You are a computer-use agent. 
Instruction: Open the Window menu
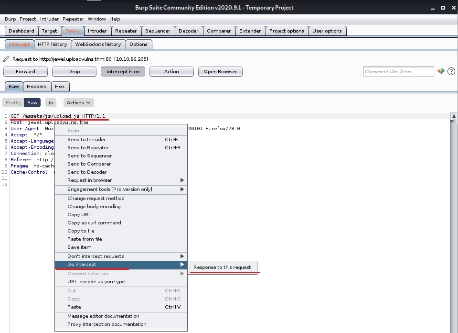point(96,19)
